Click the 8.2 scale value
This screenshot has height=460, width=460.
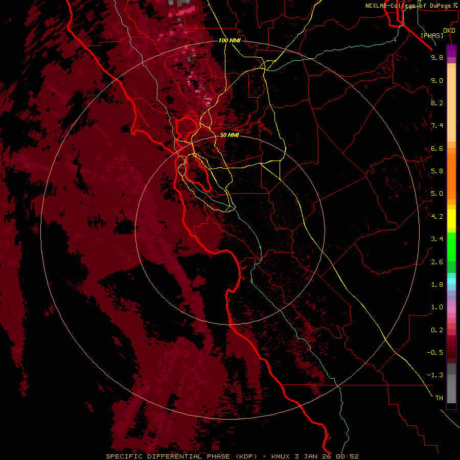click(x=437, y=103)
